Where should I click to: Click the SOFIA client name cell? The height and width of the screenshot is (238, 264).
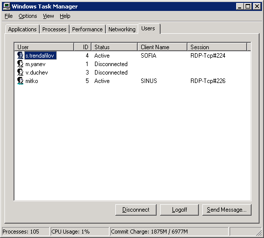[x=149, y=56]
